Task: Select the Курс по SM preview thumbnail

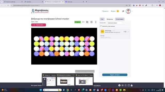Action: [x=84, y=81]
